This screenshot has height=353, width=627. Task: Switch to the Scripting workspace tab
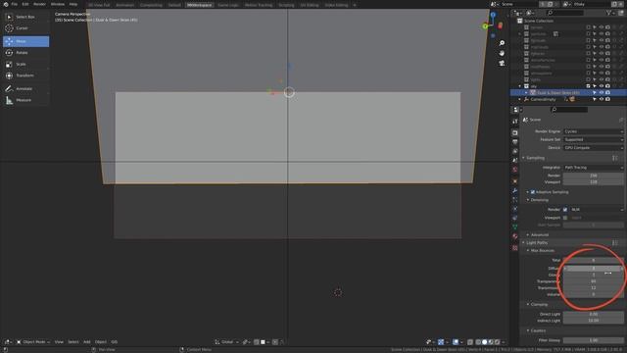pyautogui.click(x=286, y=5)
